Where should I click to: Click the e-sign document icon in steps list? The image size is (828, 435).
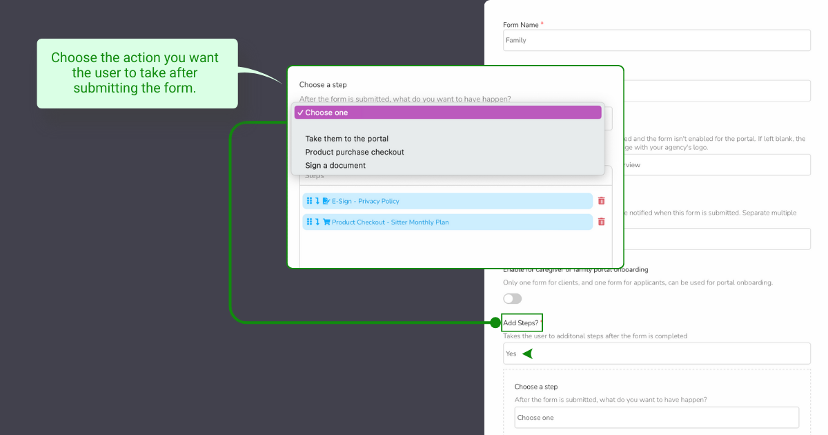pyautogui.click(x=326, y=201)
